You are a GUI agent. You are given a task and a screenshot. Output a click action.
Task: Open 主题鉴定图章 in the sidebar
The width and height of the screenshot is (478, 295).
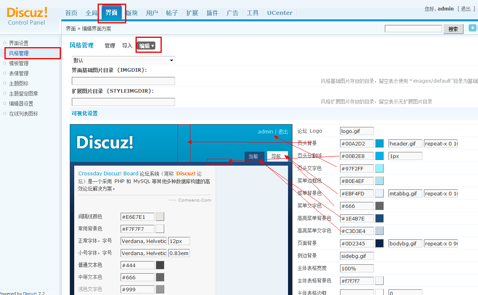coord(23,93)
